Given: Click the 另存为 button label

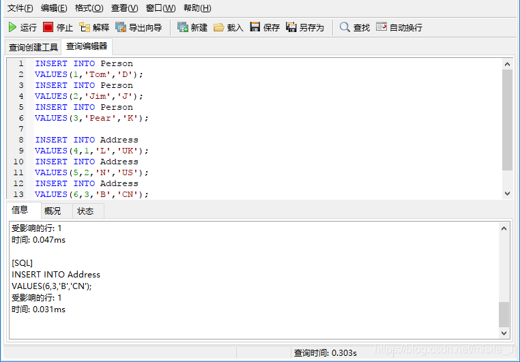Looking at the screenshot, I should pyautogui.click(x=311, y=27).
